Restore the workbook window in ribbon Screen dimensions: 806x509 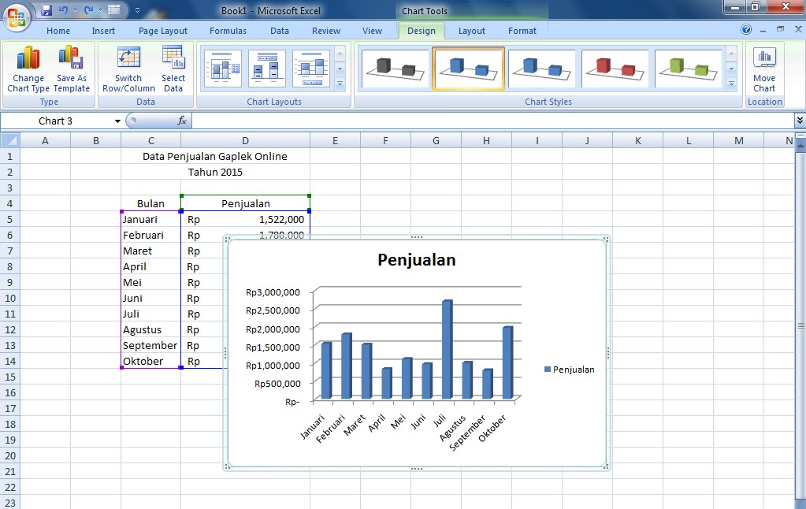[x=780, y=29]
